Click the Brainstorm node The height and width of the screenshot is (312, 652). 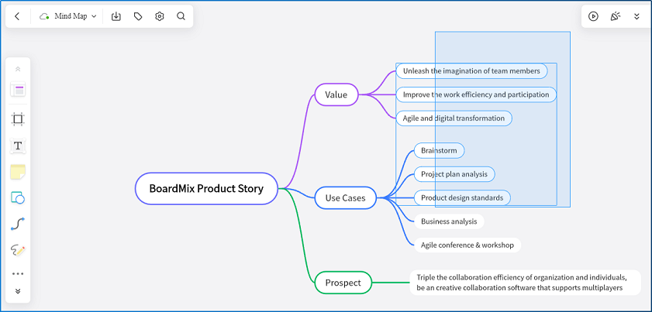tap(439, 151)
